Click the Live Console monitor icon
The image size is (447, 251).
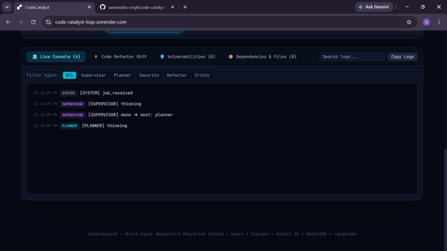click(x=34, y=57)
